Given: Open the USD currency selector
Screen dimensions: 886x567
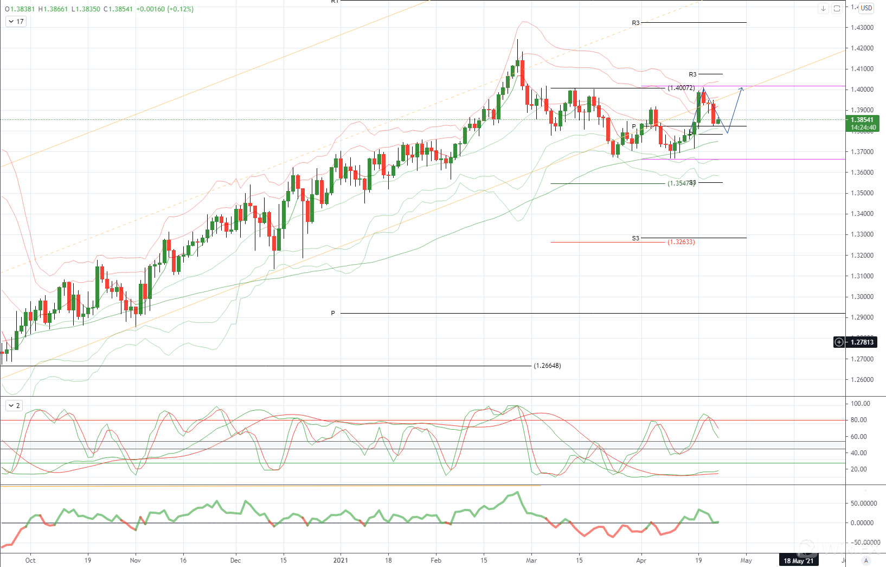Looking at the screenshot, I should click(866, 8).
